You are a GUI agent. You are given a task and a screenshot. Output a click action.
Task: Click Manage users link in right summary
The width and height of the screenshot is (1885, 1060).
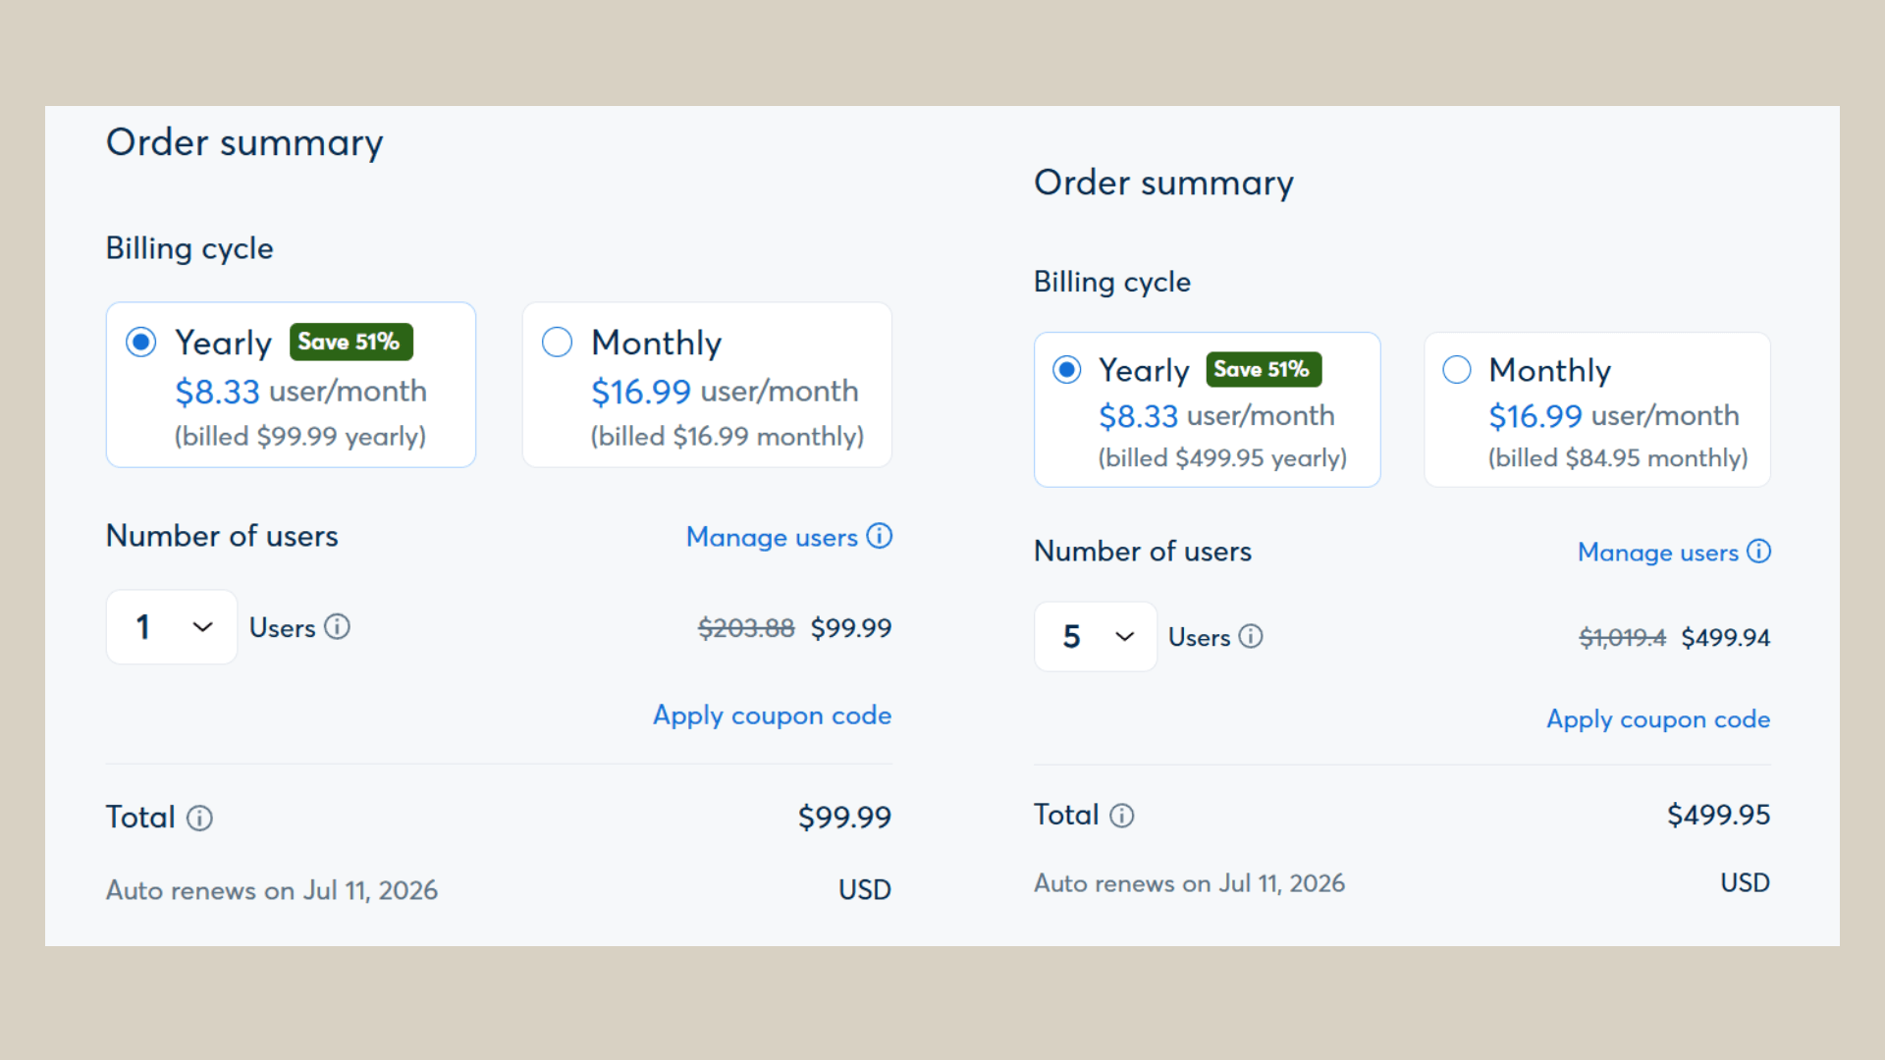pos(1658,552)
